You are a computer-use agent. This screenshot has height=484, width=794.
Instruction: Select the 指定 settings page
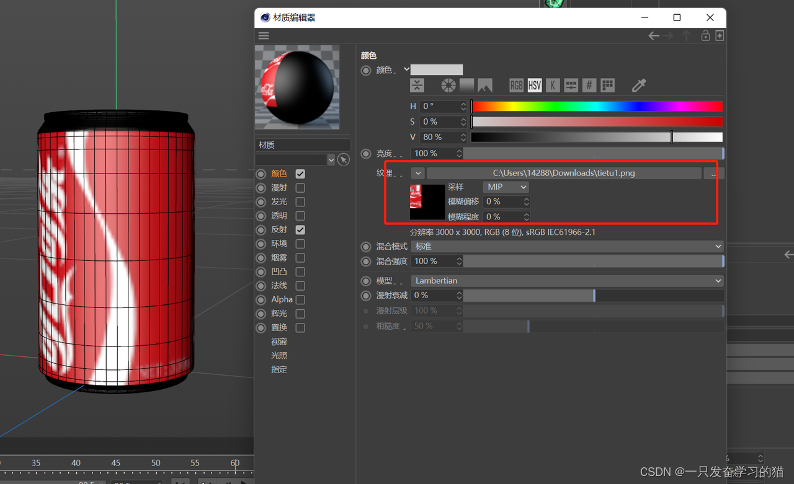(279, 369)
